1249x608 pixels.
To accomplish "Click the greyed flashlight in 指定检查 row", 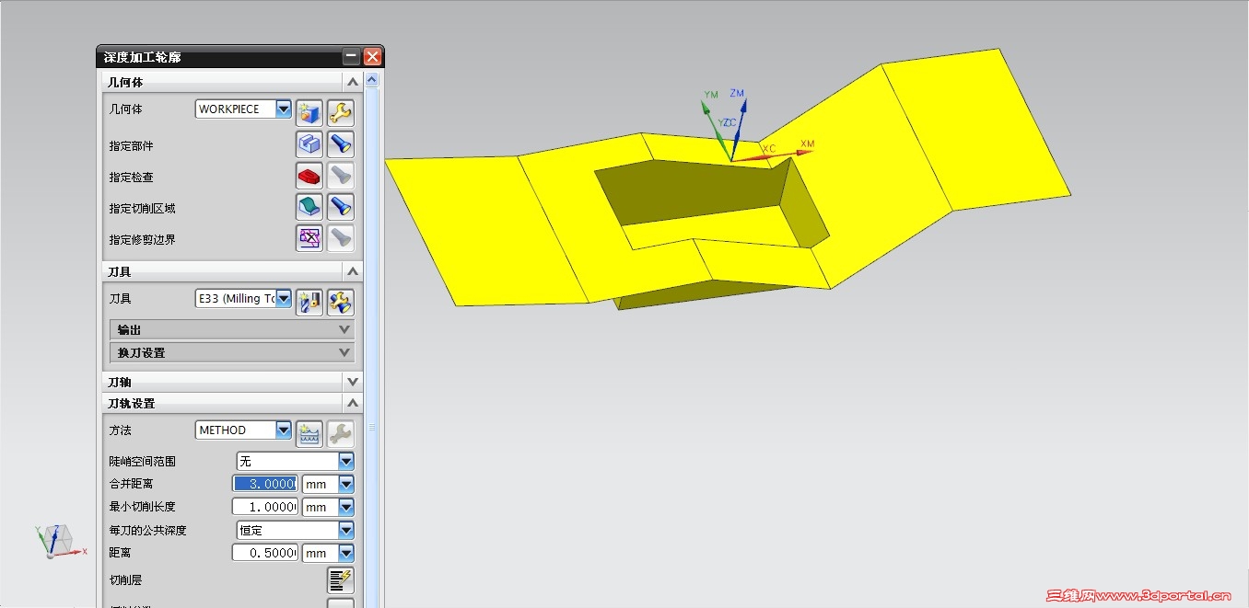I will [341, 176].
